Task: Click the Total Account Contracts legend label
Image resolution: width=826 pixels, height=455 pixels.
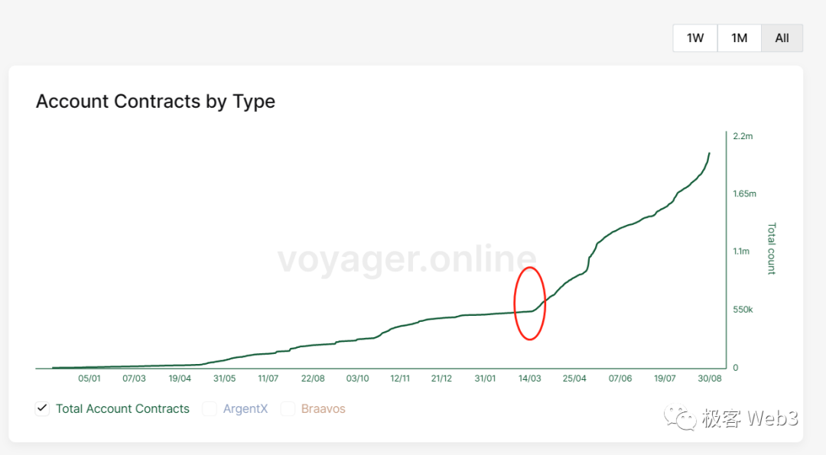Action: 122,408
